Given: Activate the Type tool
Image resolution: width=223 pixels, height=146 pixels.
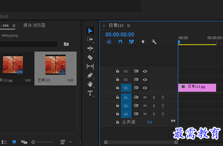Looking at the screenshot, I should [90, 93].
